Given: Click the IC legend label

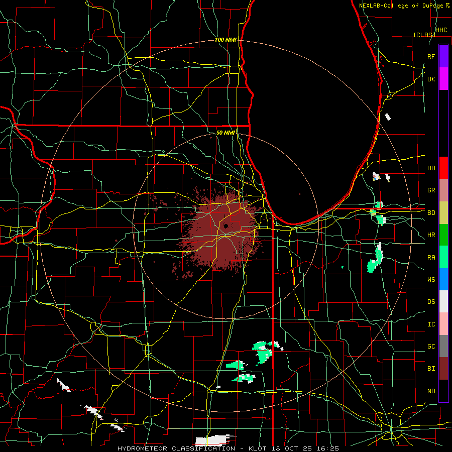Looking at the screenshot, I should click(431, 324).
